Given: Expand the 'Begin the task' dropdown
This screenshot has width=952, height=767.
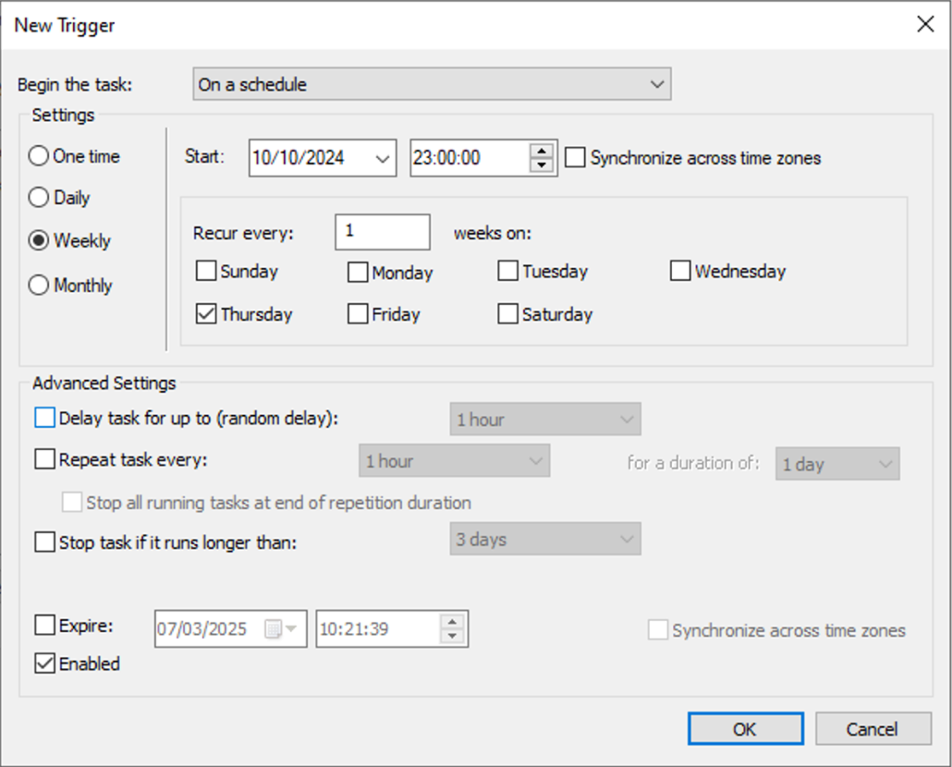Looking at the screenshot, I should pos(657,84).
